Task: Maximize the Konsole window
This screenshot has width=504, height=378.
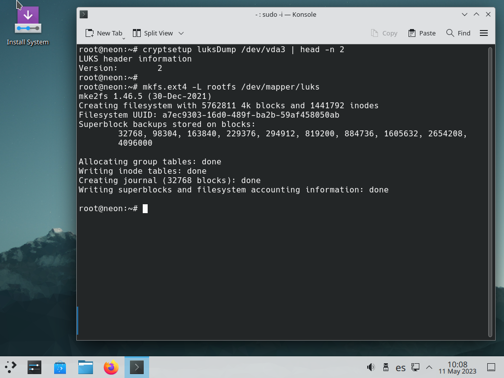Action: point(476,14)
